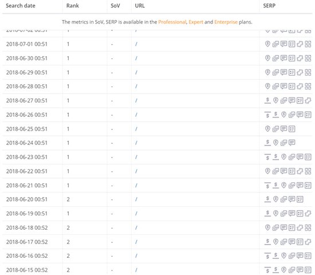Click top ads dollar icon for 2018-06-26
The image size is (315, 275).
point(267,115)
